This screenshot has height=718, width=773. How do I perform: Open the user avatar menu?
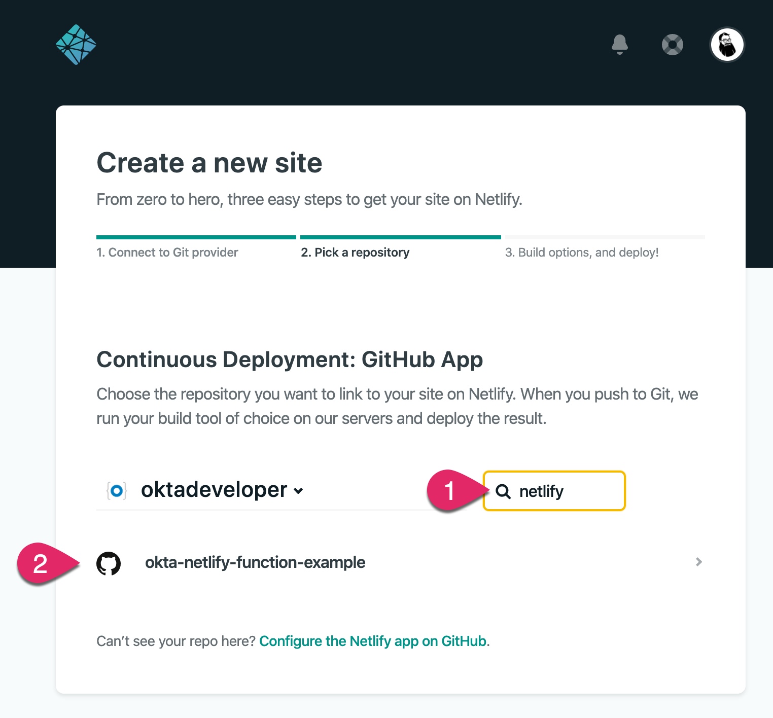tap(727, 45)
